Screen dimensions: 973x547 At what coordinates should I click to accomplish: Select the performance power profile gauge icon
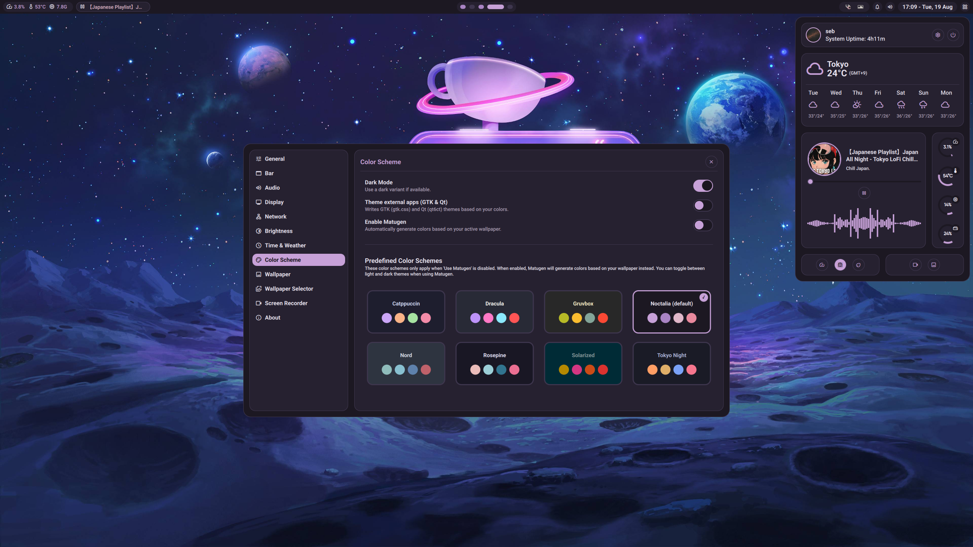pyautogui.click(x=822, y=265)
